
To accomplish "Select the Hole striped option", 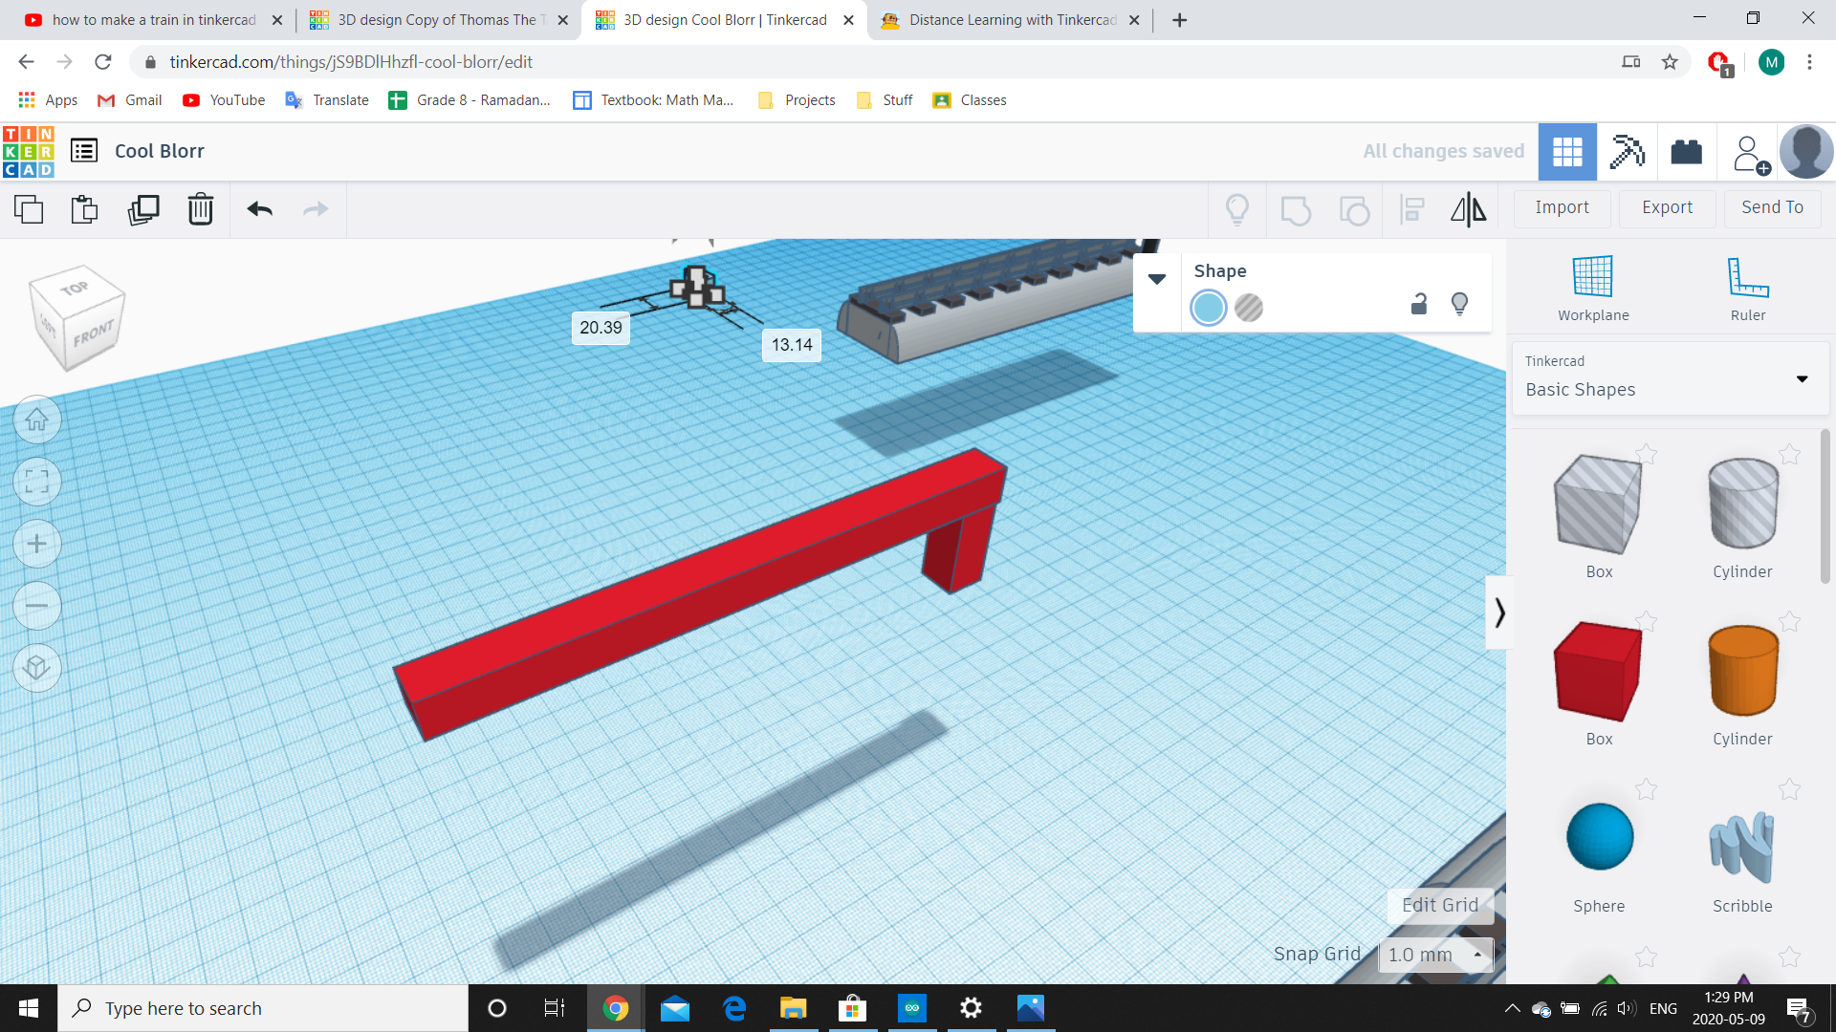I will [x=1249, y=308].
